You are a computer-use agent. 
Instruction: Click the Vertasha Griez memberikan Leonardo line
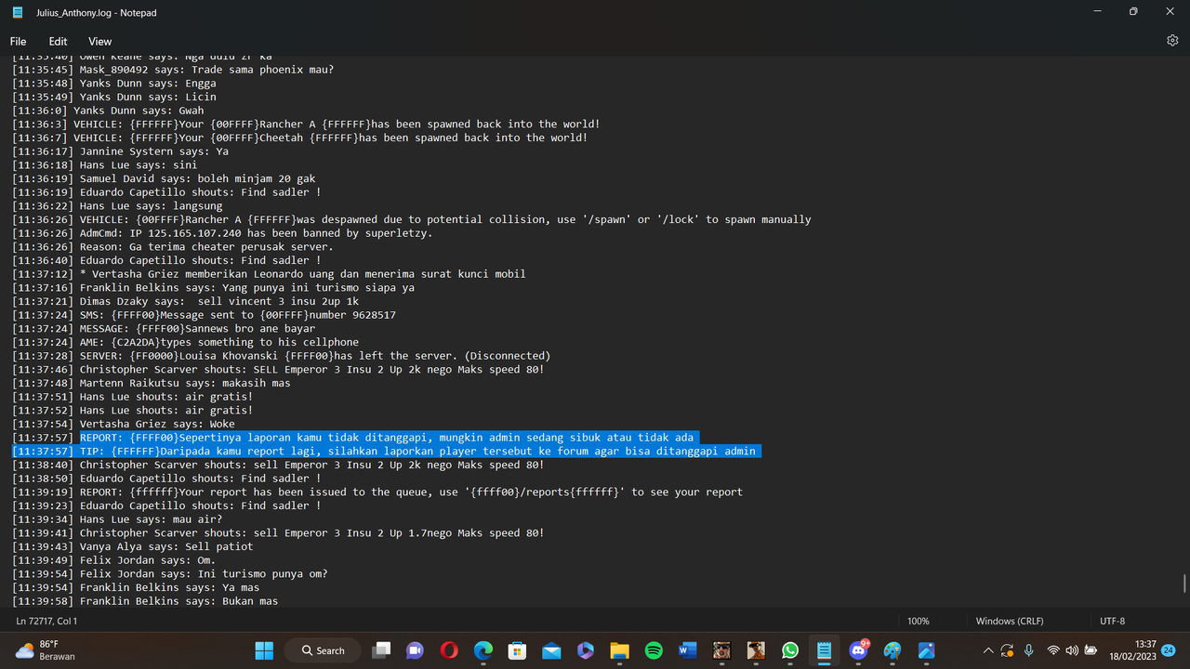(269, 274)
